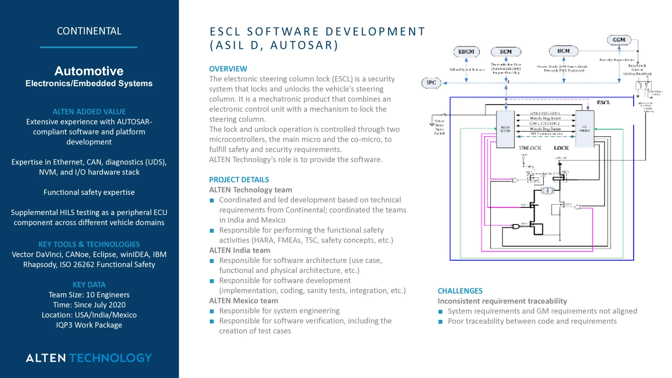Select the 'ALTEN Mexico team' subheading
This screenshot has height=378, width=672.
(244, 301)
